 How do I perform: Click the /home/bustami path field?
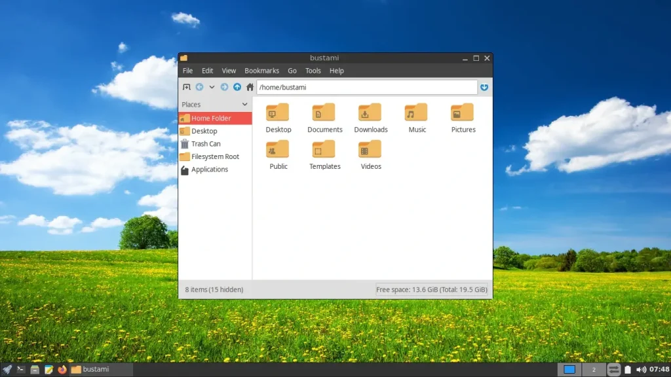click(x=367, y=87)
